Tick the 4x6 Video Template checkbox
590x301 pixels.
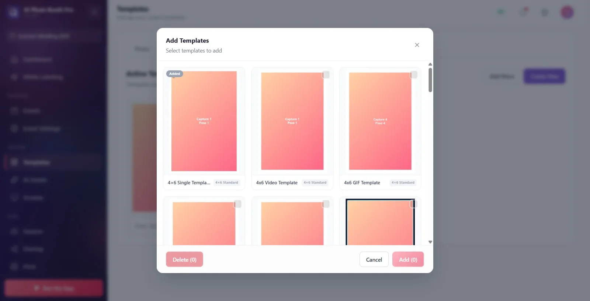[326, 75]
